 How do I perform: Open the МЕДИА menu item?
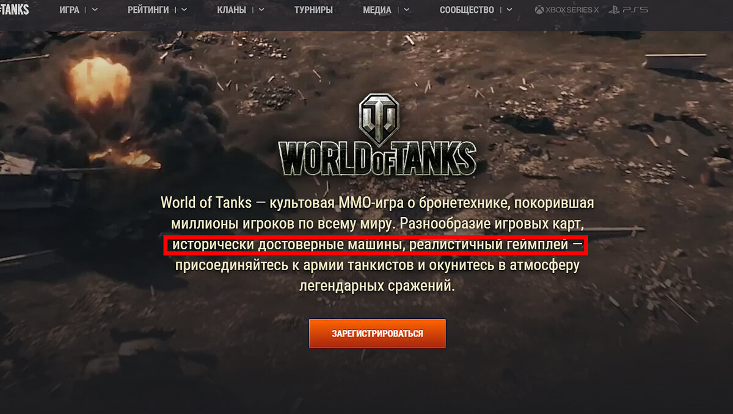coord(377,10)
